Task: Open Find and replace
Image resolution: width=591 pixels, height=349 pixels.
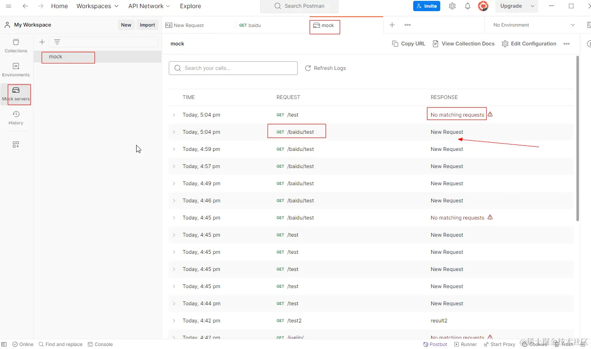Action: click(x=61, y=344)
